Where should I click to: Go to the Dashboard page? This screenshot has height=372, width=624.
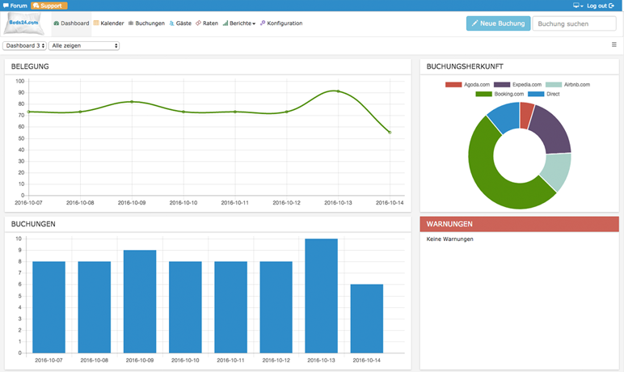click(x=71, y=23)
